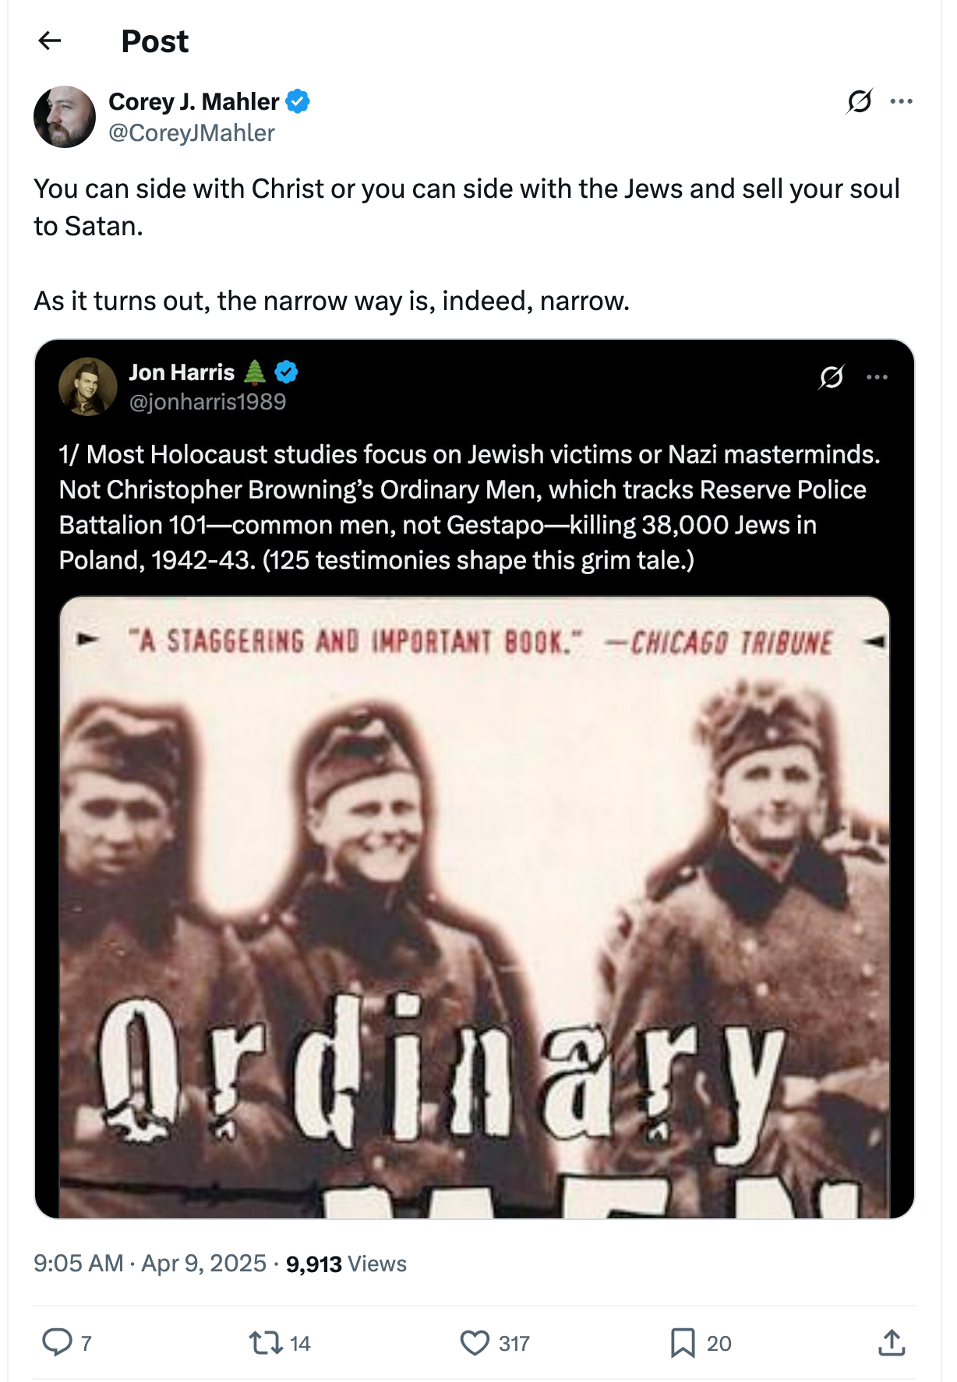The image size is (957, 1382).
Task: Open the Jon Harris avatar in the quoted post
Action: click(x=88, y=386)
